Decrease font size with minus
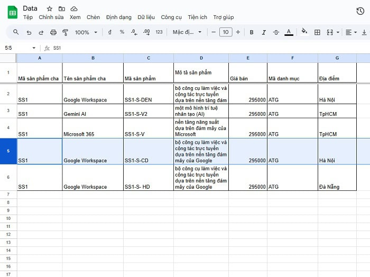The height and width of the screenshot is (277, 370). click(214, 32)
